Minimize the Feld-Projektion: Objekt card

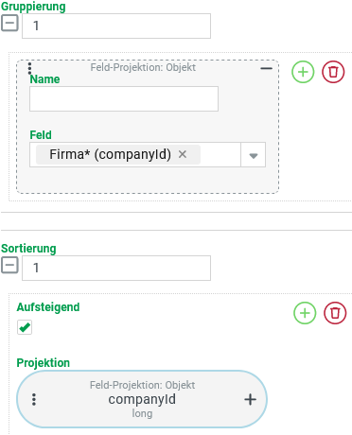coord(266,68)
